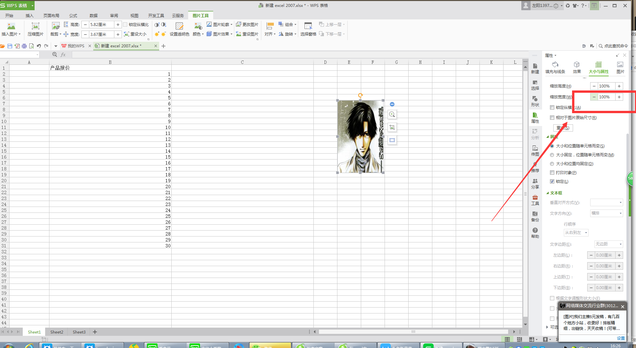Click the add new sheet plus button
Image resolution: width=636 pixels, height=348 pixels.
pyautogui.click(x=95, y=332)
